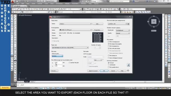
Task: Click Cancel in the Plot dialog
Action: (x=113, y=71)
